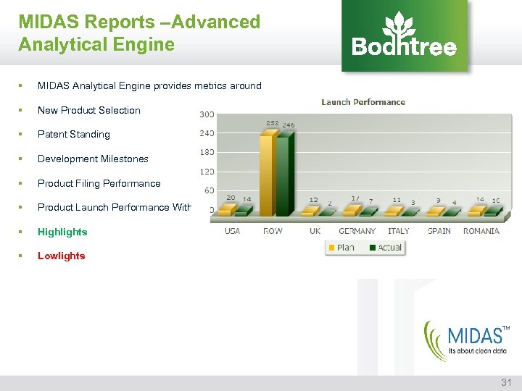
Task: Click the Product Launch Performance bullet
Action: (x=115, y=208)
